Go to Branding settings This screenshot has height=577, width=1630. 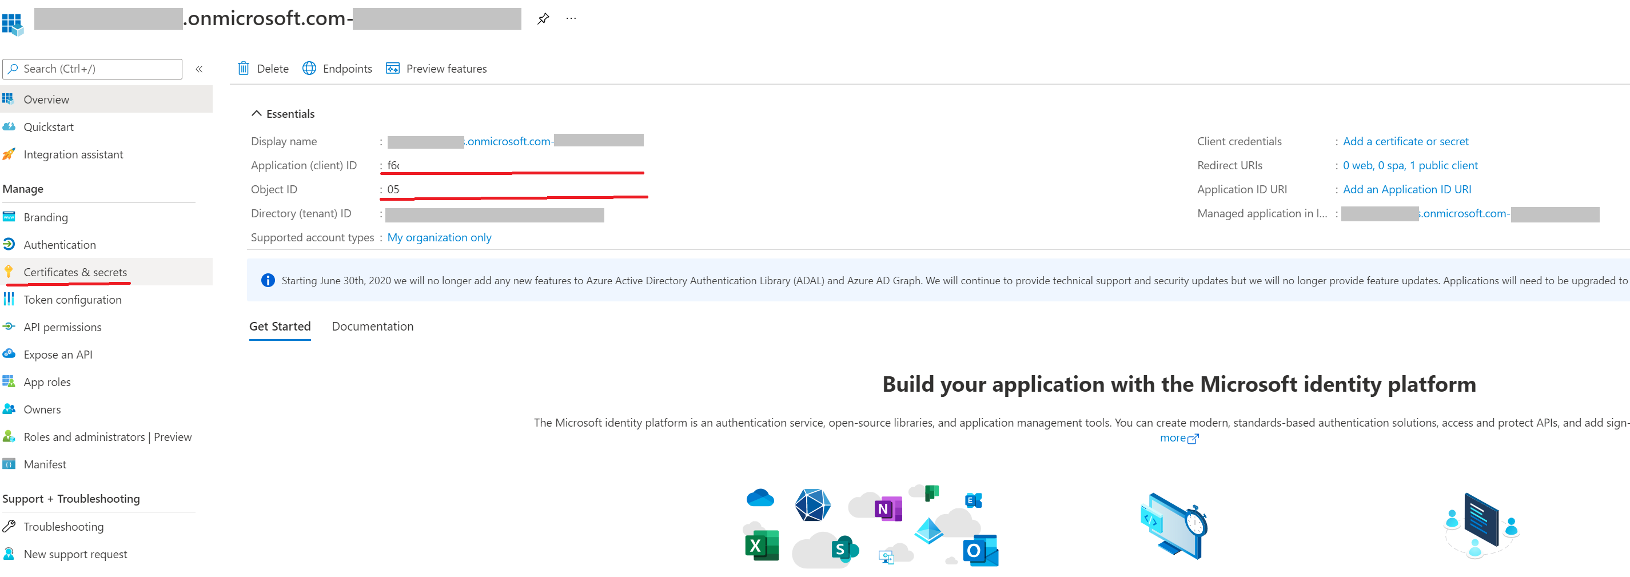click(46, 217)
